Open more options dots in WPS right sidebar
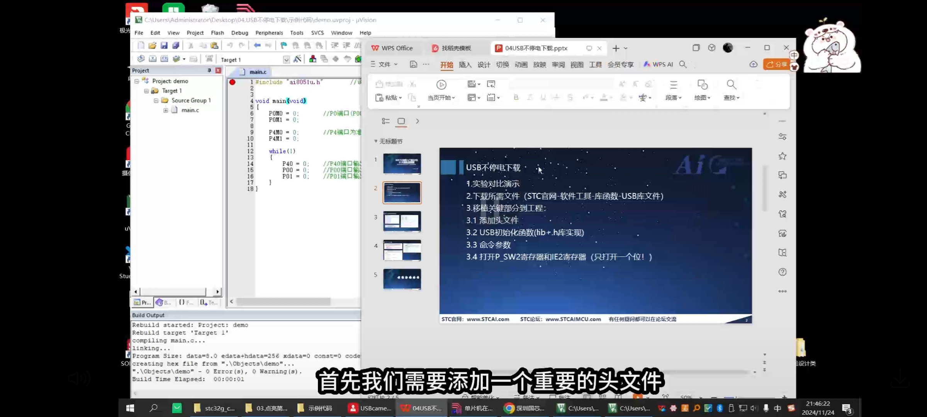 782,291
